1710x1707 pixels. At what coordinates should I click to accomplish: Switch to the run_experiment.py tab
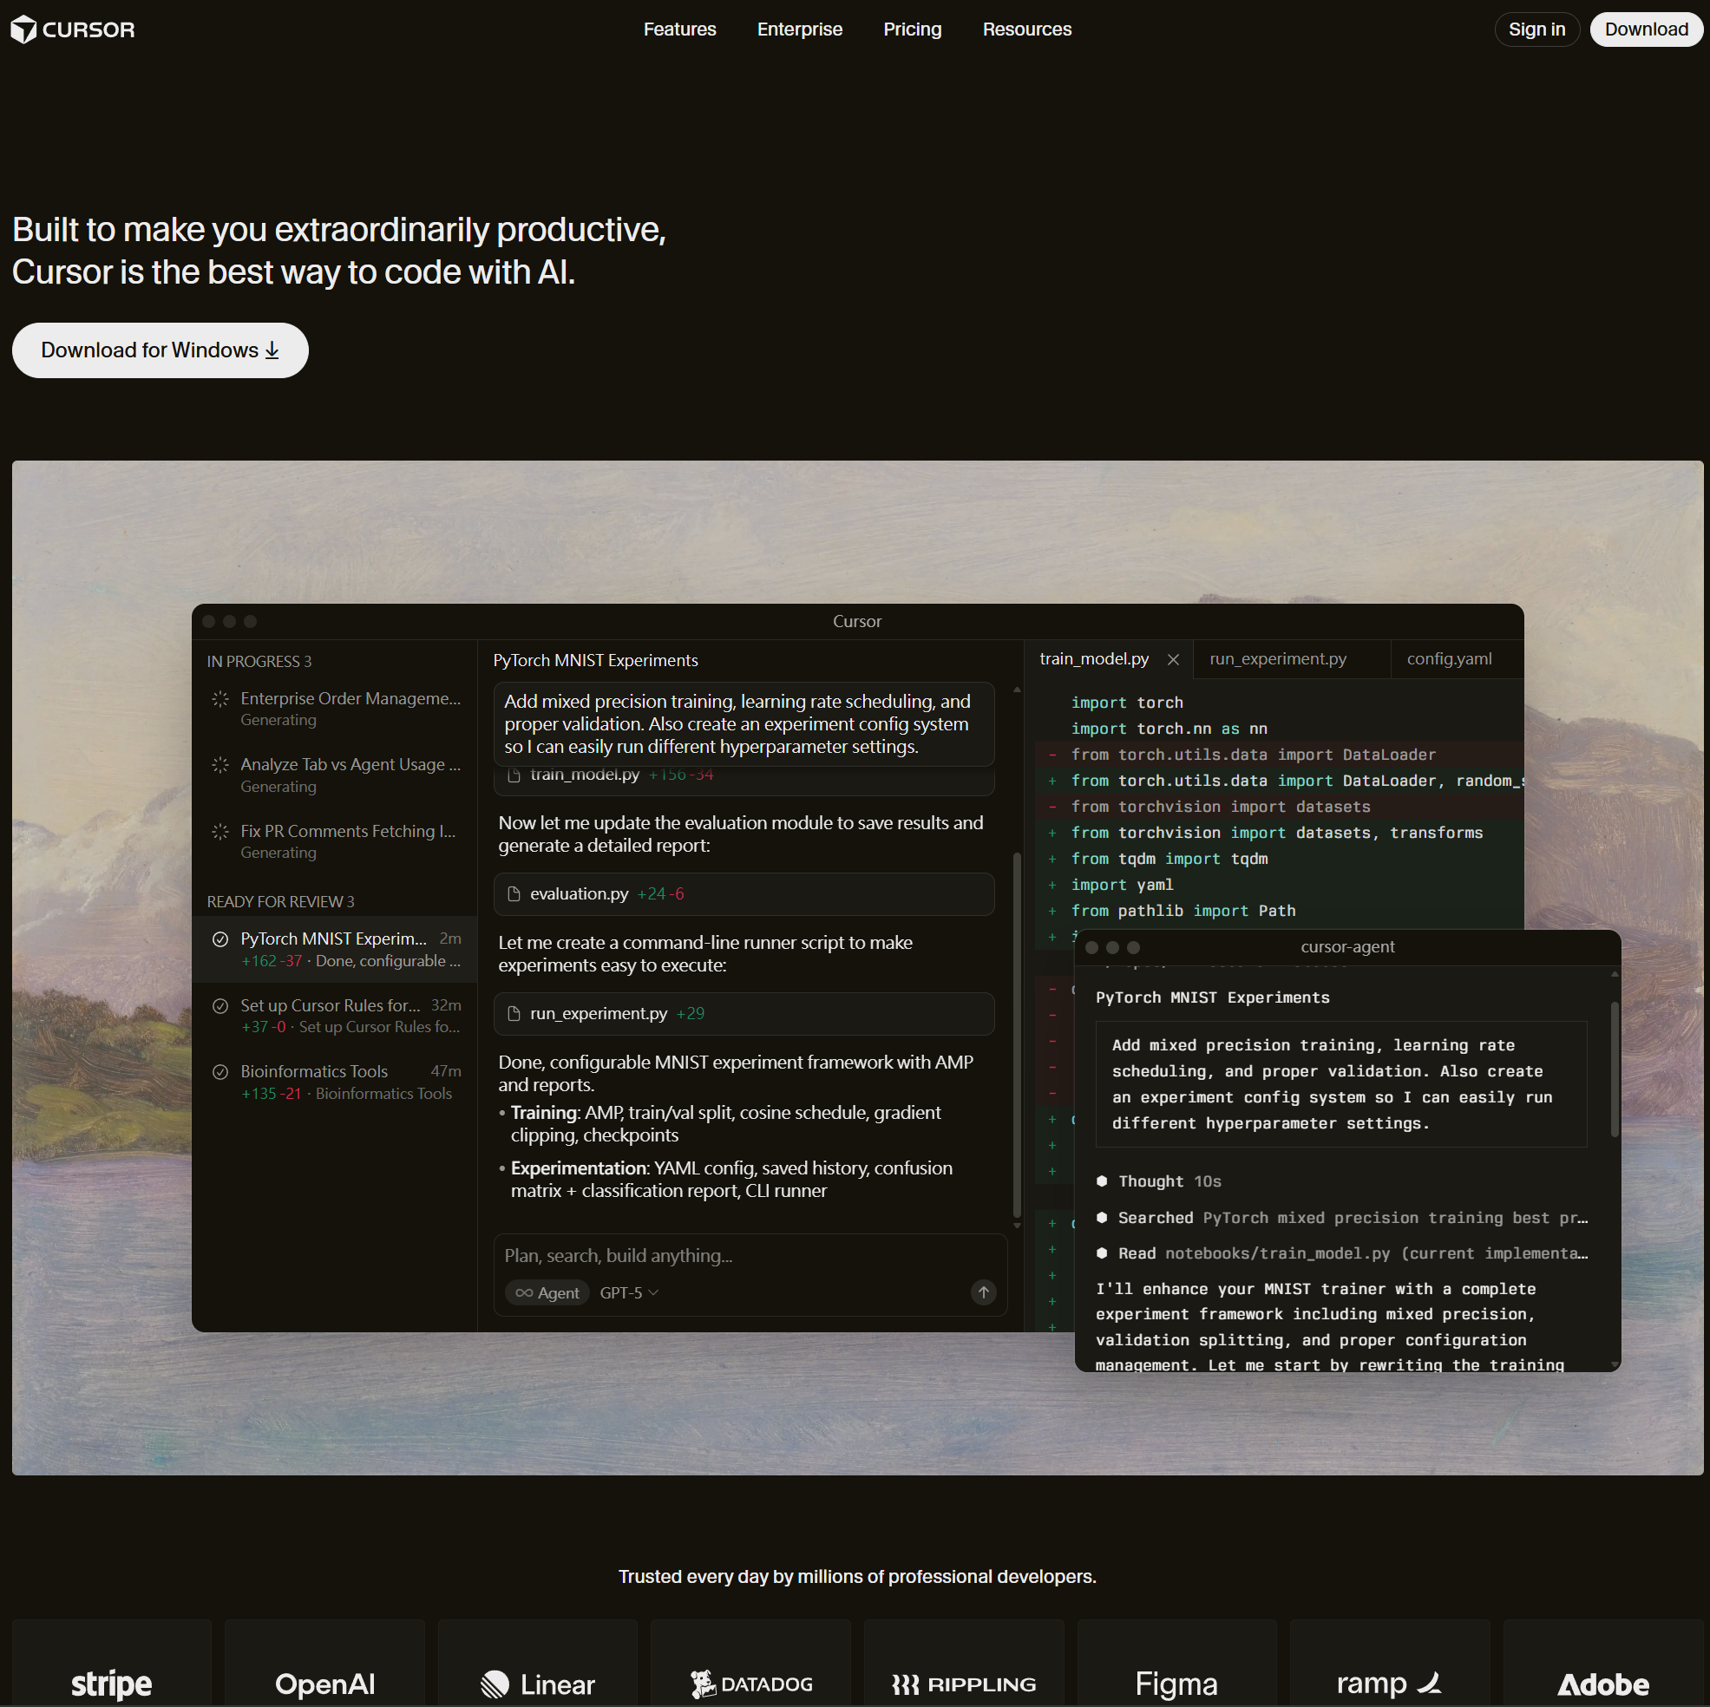[1277, 659]
